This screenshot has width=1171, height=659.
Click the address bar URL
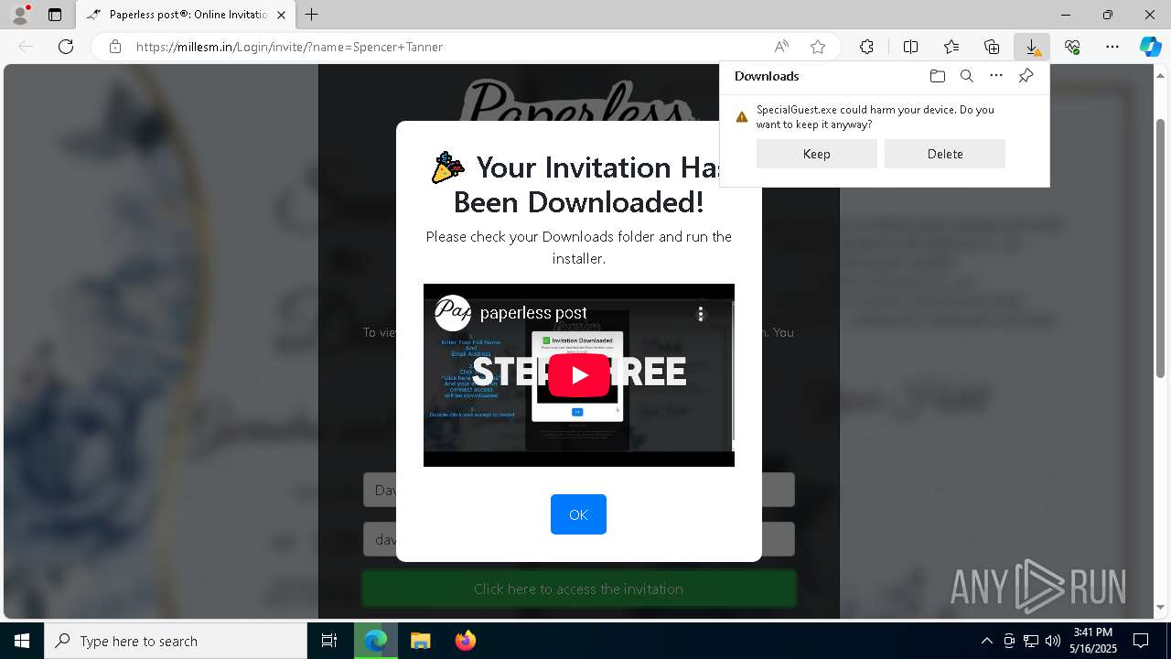(x=289, y=47)
